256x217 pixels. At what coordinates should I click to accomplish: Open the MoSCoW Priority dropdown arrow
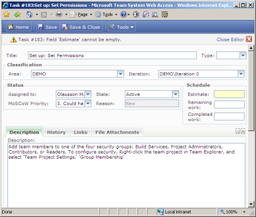tap(88, 103)
